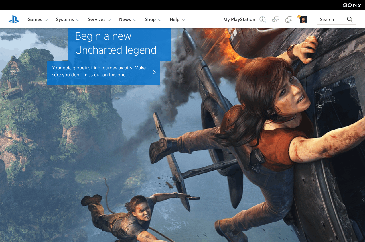Viewport: 365px width, 242px height.
Task: Click the Sony logo in top bar
Action: point(352,5)
